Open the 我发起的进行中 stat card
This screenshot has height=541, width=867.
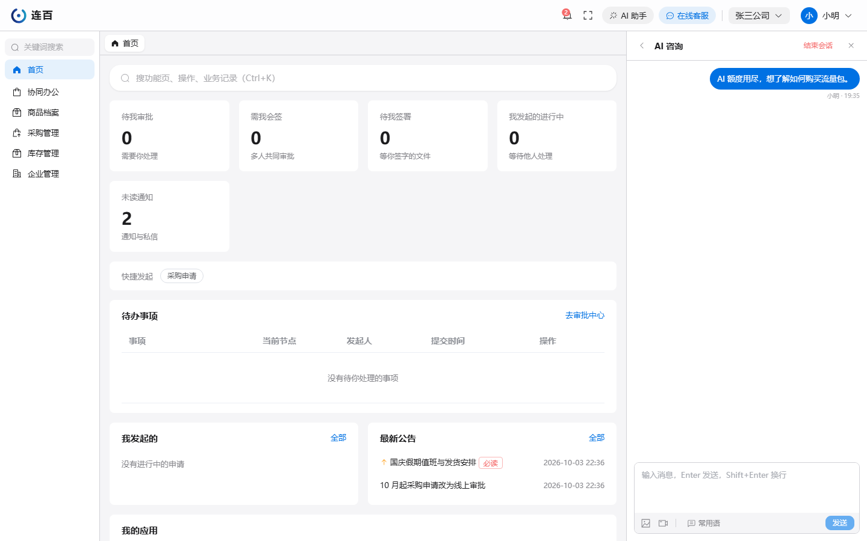click(557, 136)
